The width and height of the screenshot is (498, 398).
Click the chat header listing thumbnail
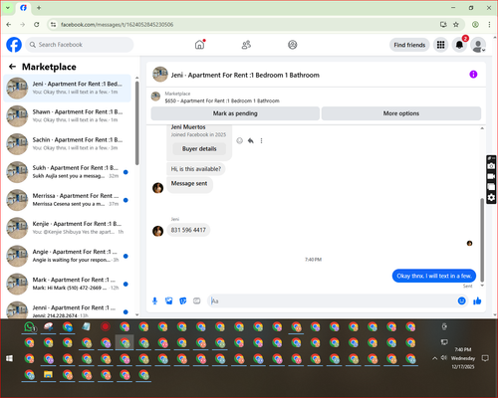[x=160, y=75]
